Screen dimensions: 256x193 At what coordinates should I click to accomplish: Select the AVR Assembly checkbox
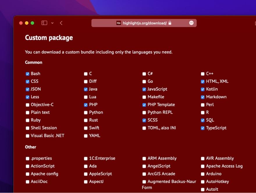point(202,159)
